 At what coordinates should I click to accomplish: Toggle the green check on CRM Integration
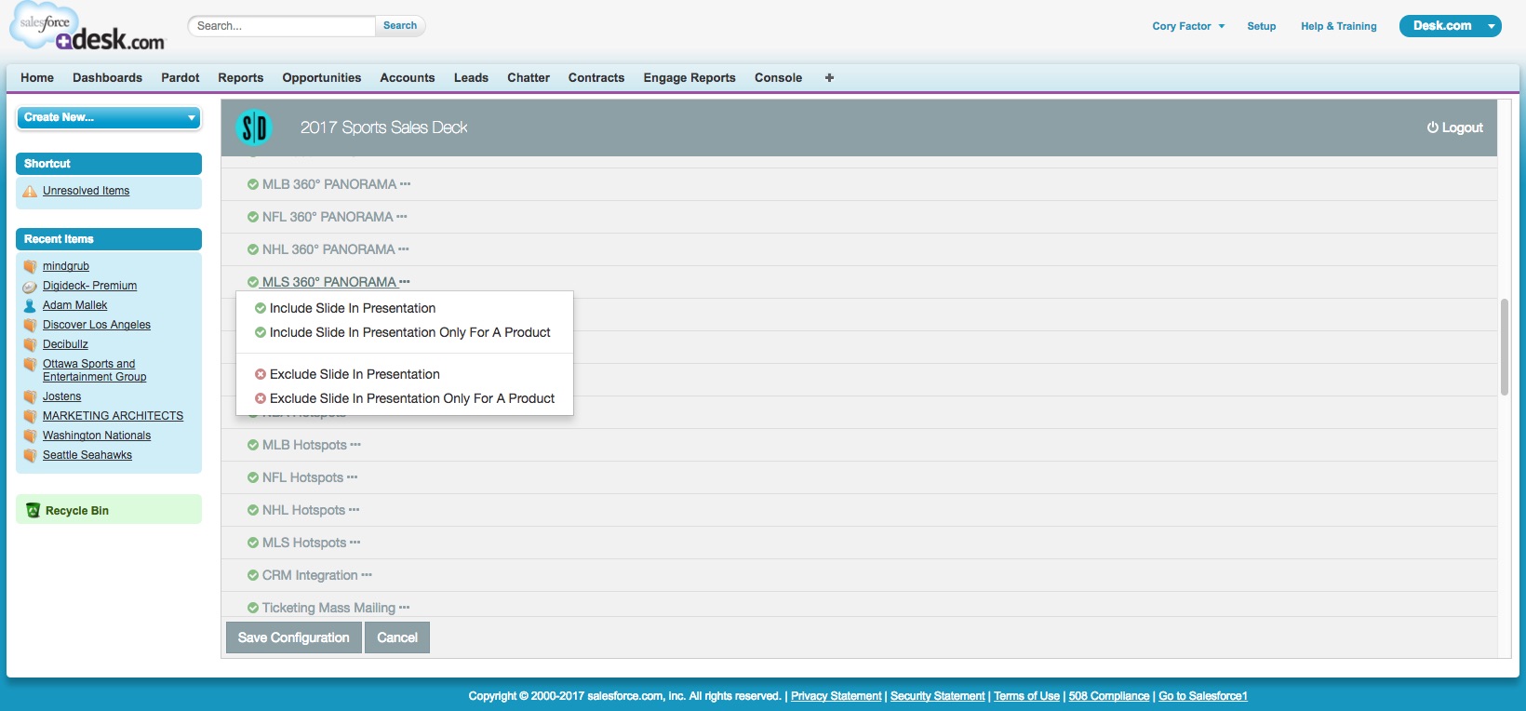253,575
